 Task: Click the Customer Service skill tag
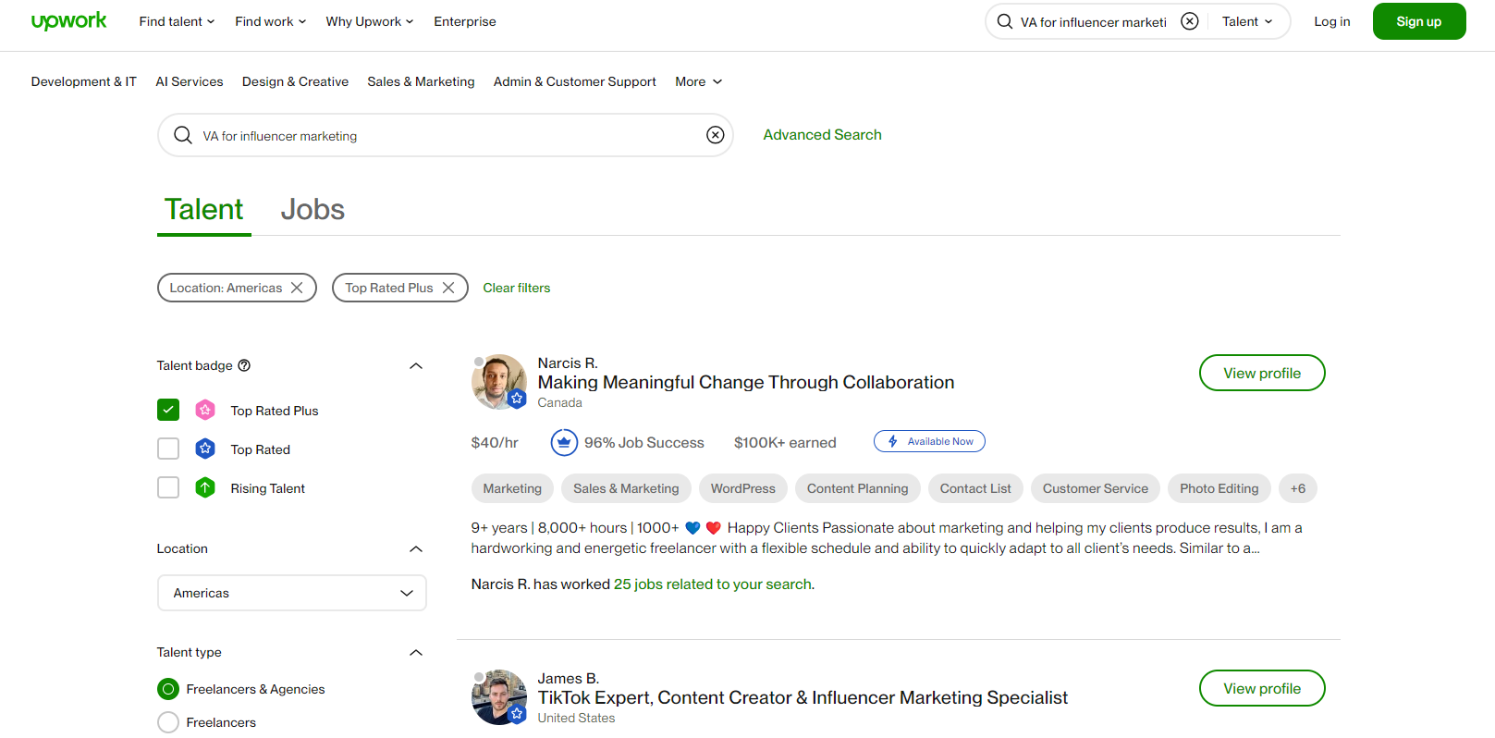click(1096, 488)
